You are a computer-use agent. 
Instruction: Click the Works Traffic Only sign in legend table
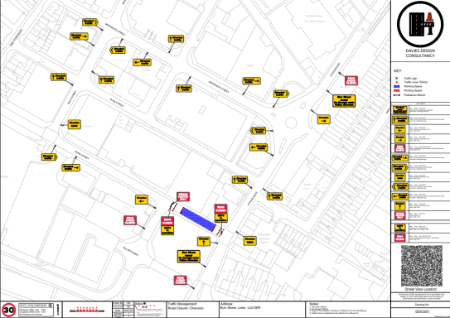click(399, 215)
